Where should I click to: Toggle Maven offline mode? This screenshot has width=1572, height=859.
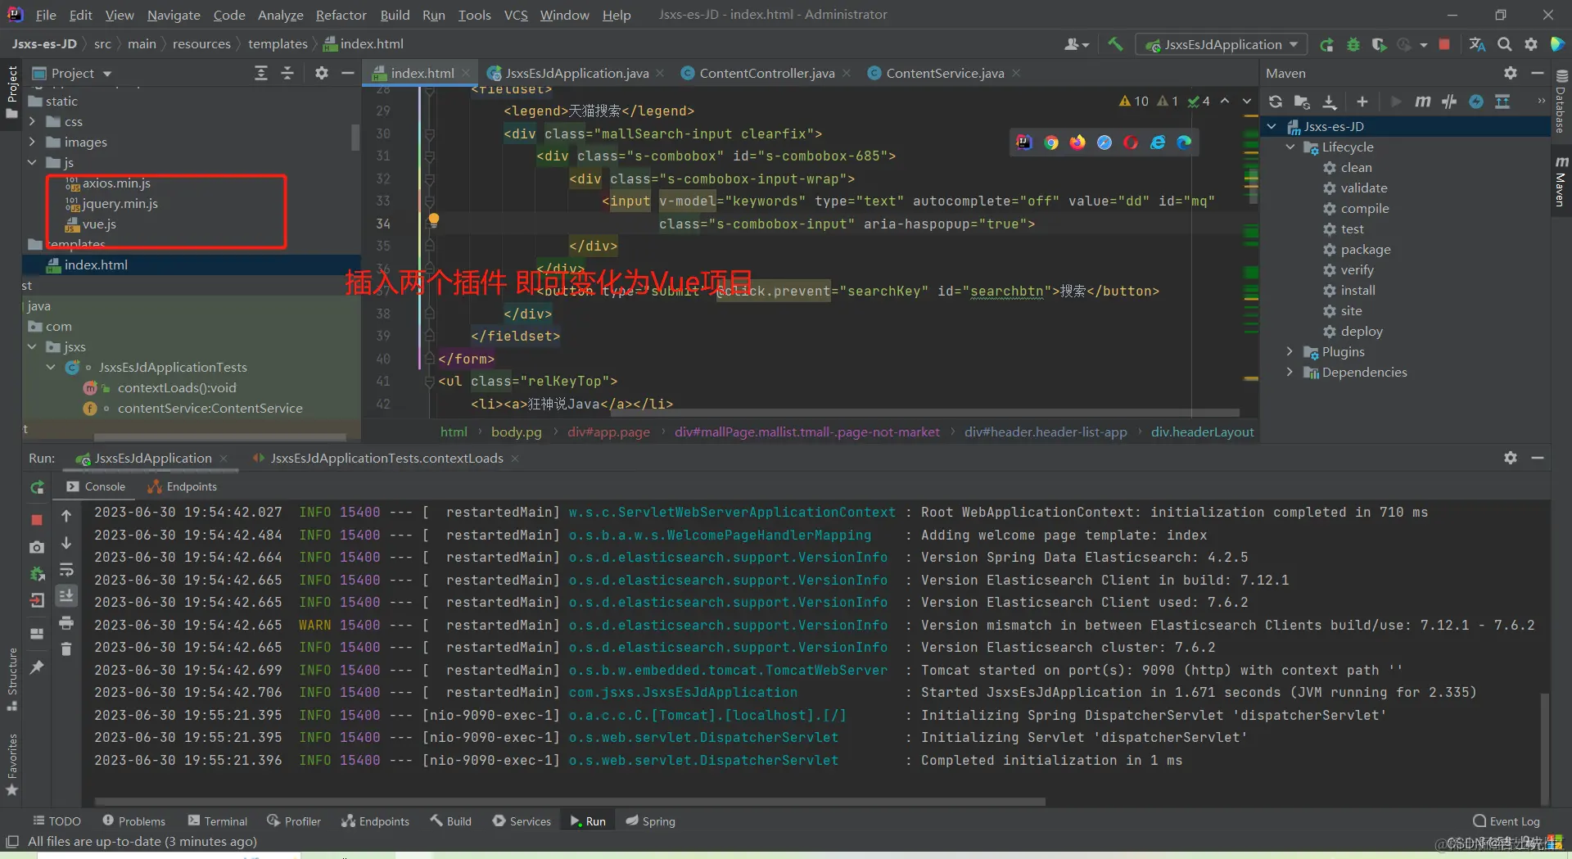1449,102
